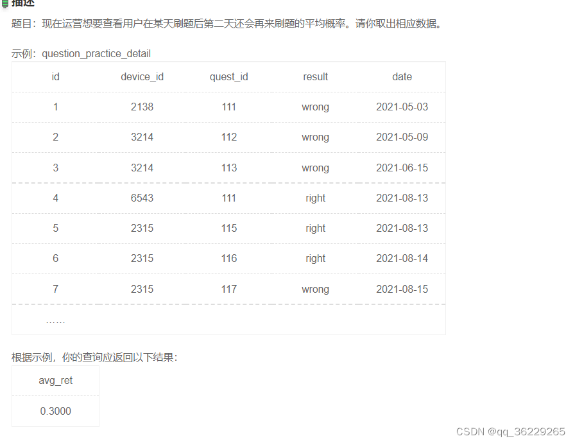The width and height of the screenshot is (575, 443).
Task: Click device_id 2315 in row six
Action: pos(141,258)
